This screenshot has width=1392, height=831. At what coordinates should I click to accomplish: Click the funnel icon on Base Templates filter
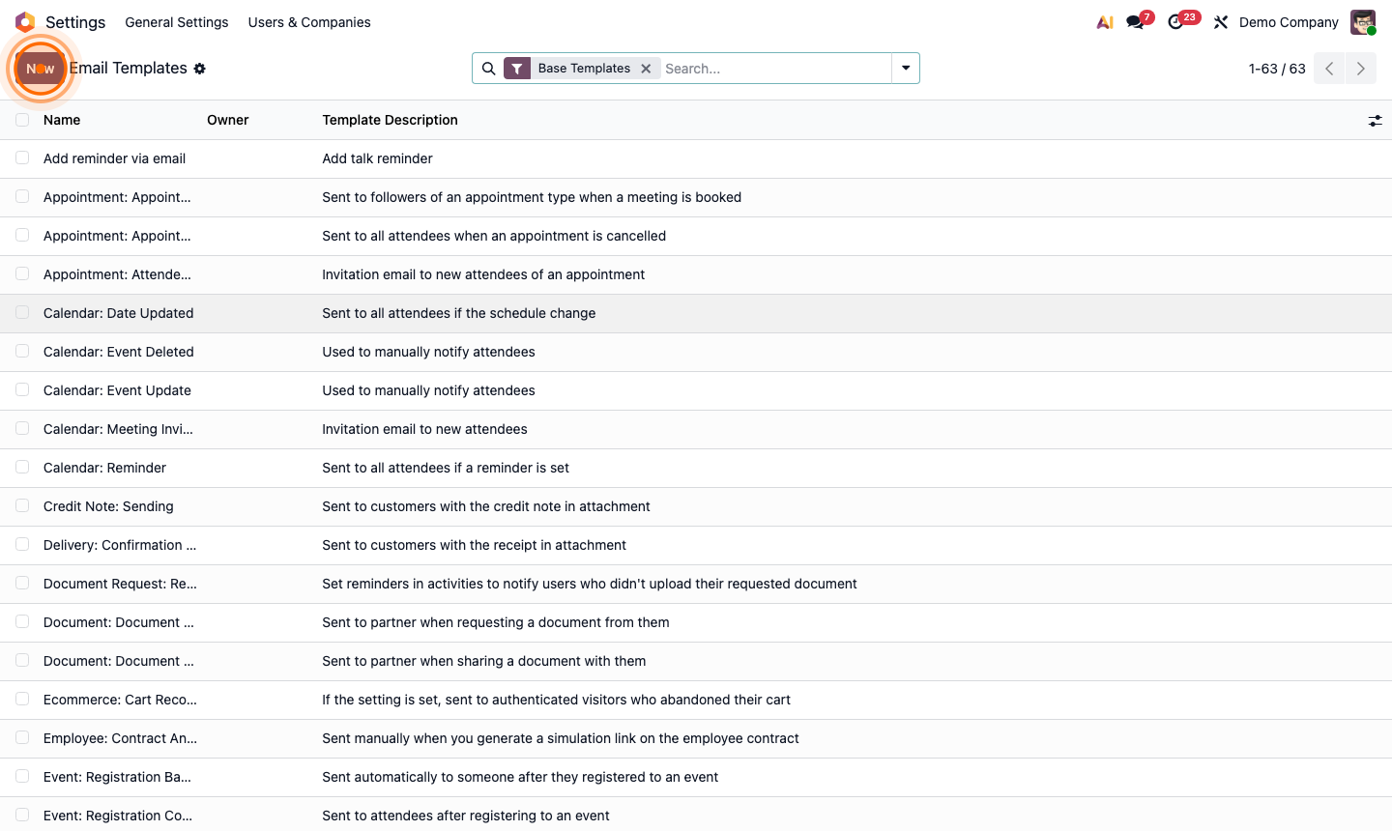click(517, 68)
